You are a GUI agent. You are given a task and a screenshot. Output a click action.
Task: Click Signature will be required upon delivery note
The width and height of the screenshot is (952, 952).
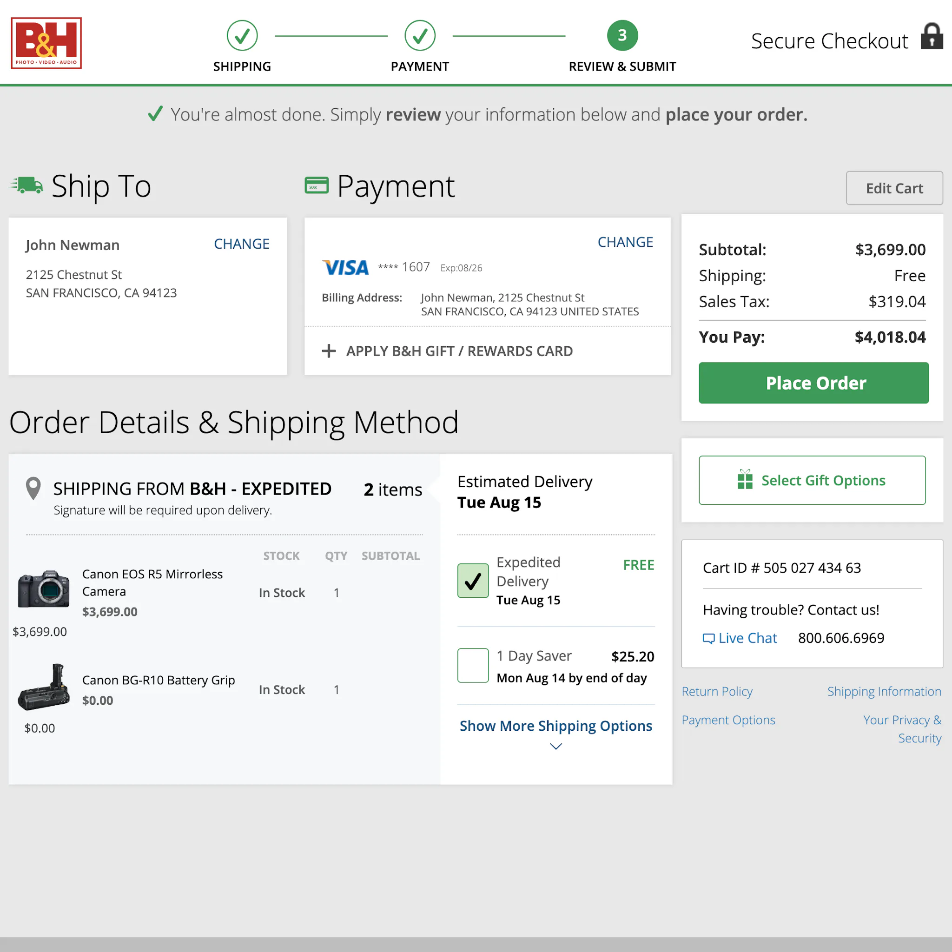point(163,510)
